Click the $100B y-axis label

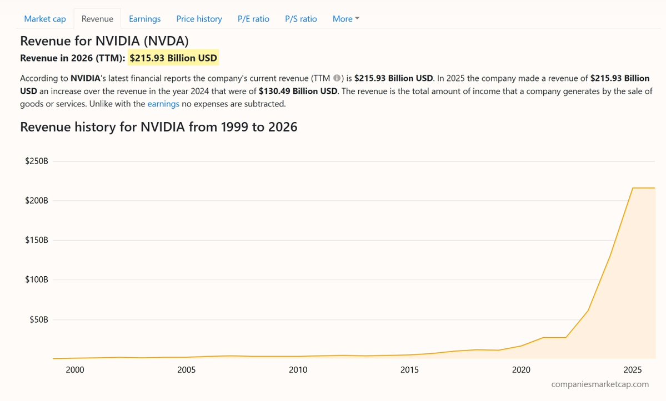pyautogui.click(x=37, y=280)
